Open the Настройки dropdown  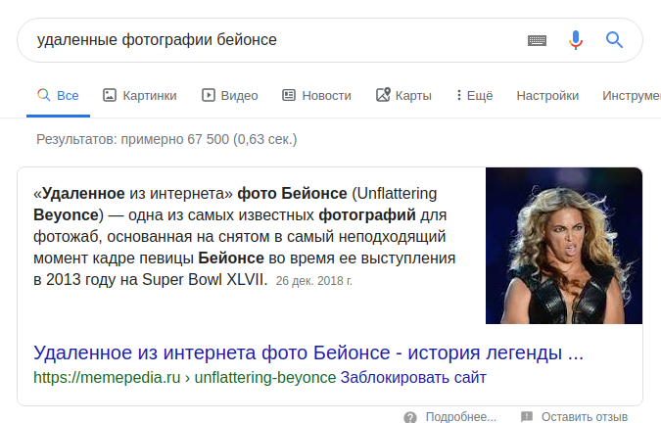(x=547, y=95)
